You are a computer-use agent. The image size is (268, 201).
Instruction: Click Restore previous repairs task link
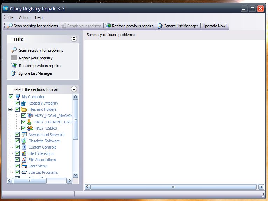coord(40,66)
